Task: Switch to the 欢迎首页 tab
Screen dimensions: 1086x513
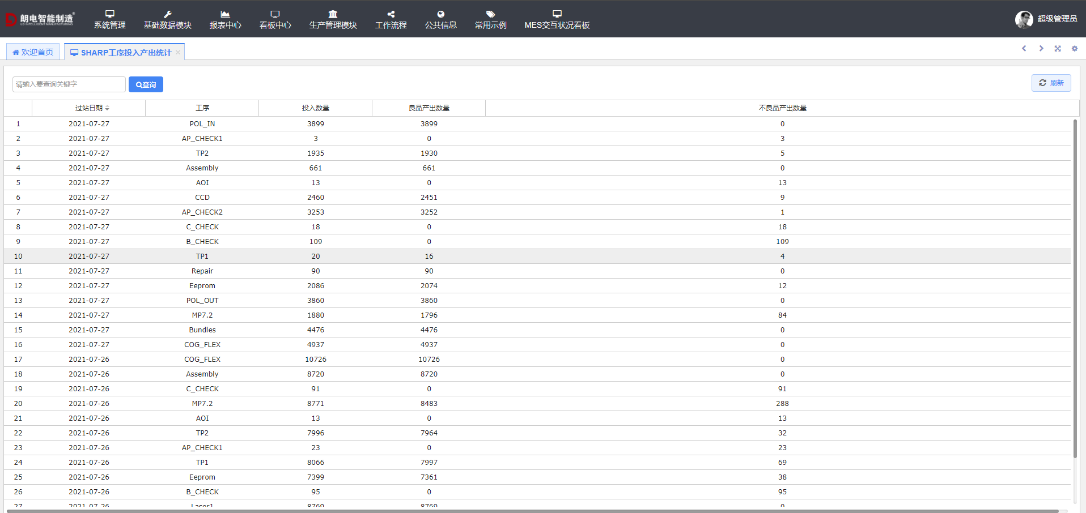Action: (33, 52)
